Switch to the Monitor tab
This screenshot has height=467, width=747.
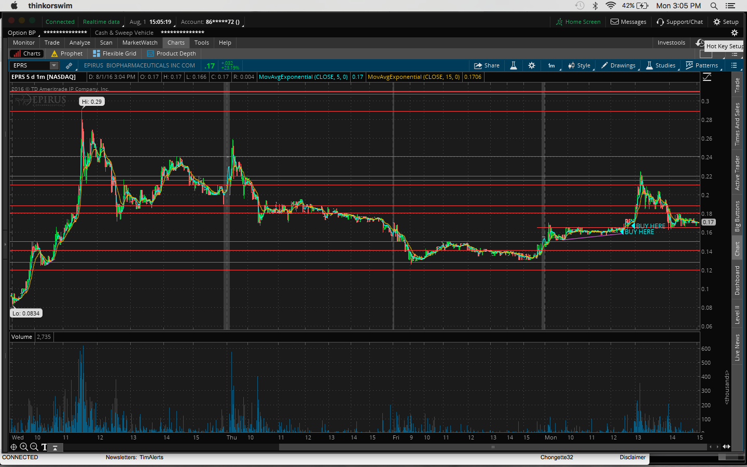[24, 43]
